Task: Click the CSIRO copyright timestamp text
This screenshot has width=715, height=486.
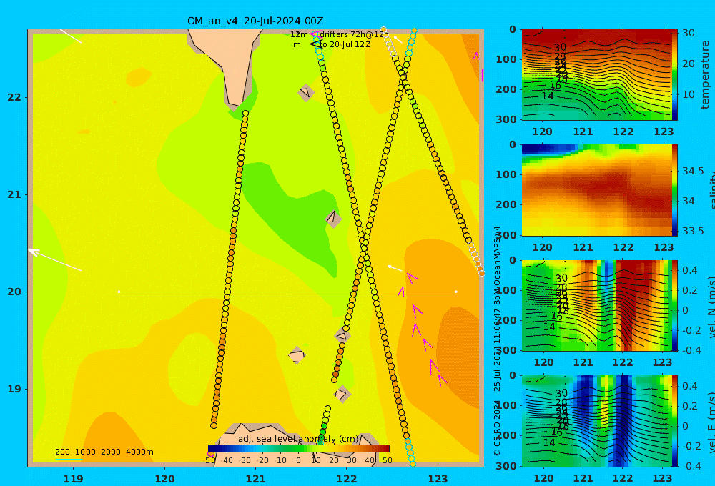Action: click(497, 342)
